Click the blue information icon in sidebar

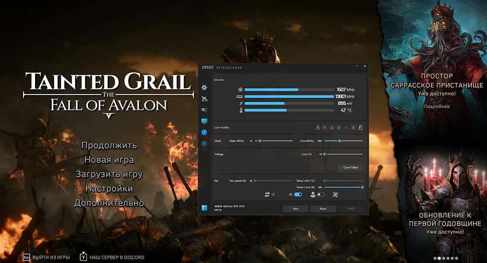point(204,132)
